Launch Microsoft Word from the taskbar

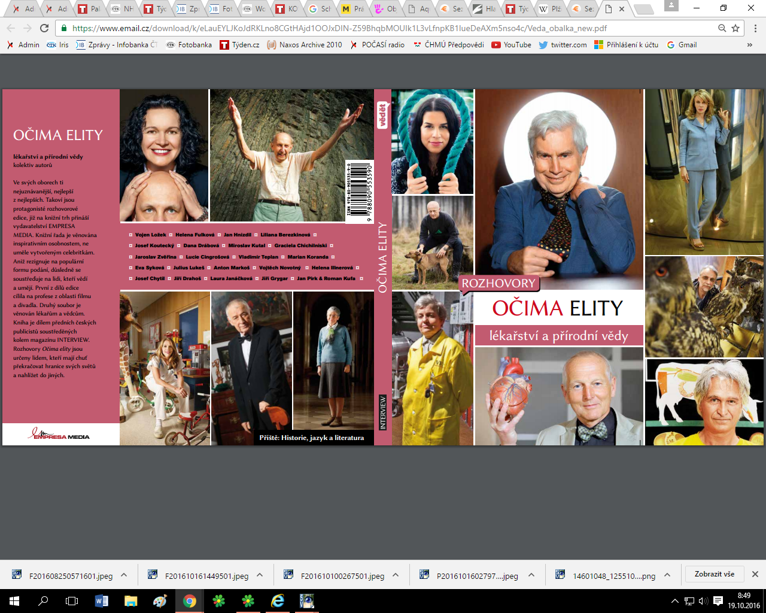(x=102, y=601)
